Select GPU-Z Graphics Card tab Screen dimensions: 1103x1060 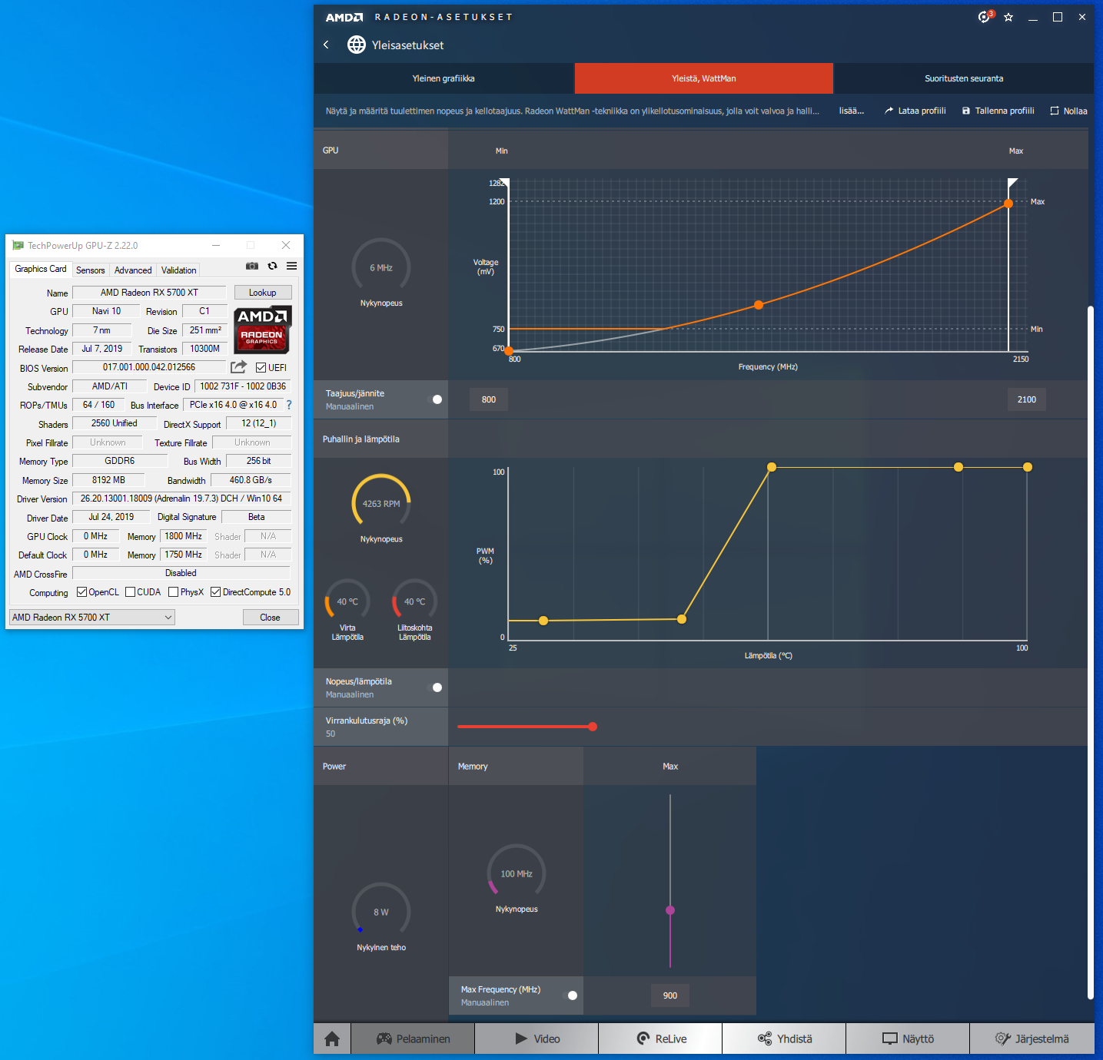[41, 269]
